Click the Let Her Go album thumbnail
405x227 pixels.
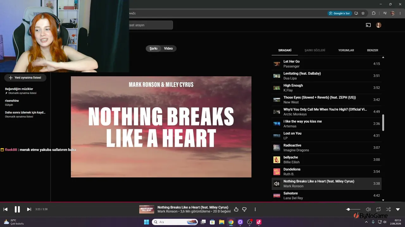277,64
